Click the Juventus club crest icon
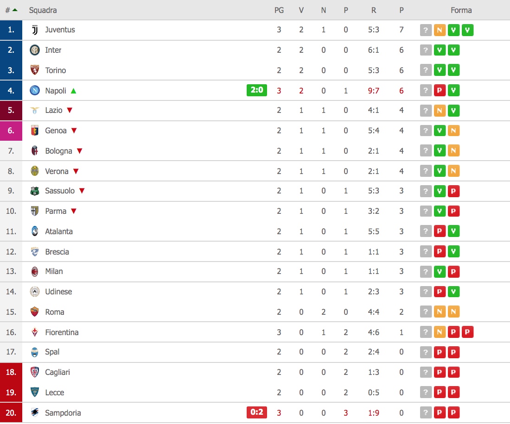The height and width of the screenshot is (424, 510). [35, 30]
